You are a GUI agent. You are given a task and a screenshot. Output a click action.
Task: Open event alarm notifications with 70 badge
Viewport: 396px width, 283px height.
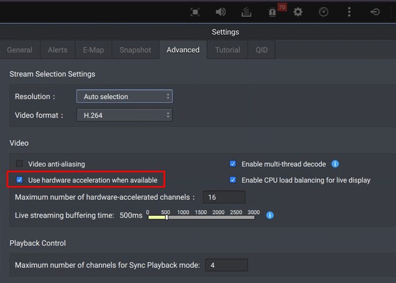[273, 11]
